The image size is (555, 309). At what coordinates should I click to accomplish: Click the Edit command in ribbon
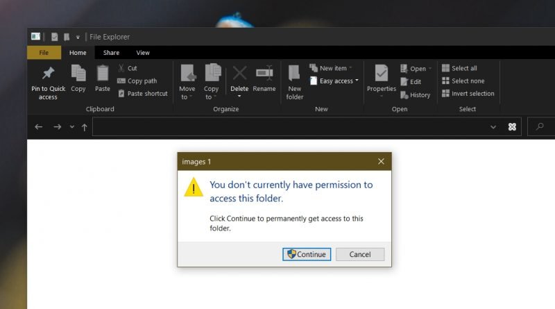point(411,82)
